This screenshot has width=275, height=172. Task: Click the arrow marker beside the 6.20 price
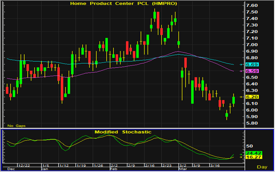coord(242,97)
